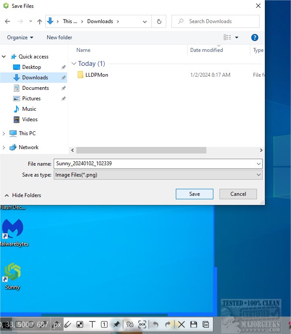Select Pictures in the navigation pane

pyautogui.click(x=31, y=99)
